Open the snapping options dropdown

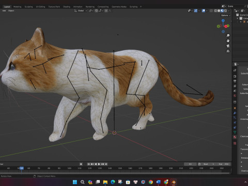click(x=101, y=11)
